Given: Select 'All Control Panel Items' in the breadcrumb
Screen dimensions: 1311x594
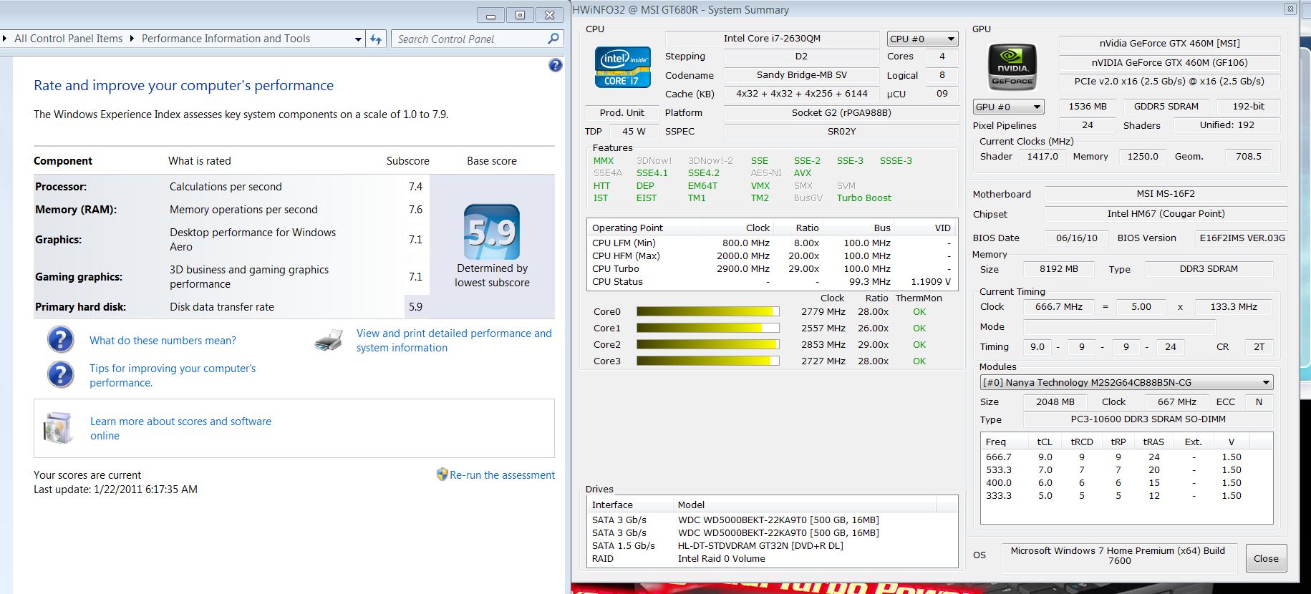Looking at the screenshot, I should [68, 39].
